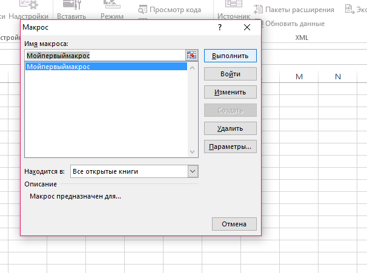Open Вставить controls in ribbon
This screenshot has height=273, width=367.
[71, 12]
